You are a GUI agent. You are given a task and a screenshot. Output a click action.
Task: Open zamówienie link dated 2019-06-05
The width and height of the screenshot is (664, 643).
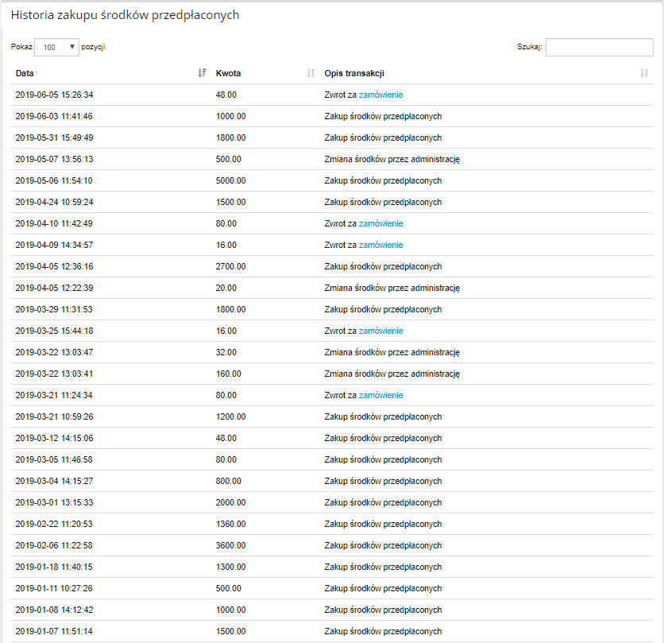coord(380,95)
